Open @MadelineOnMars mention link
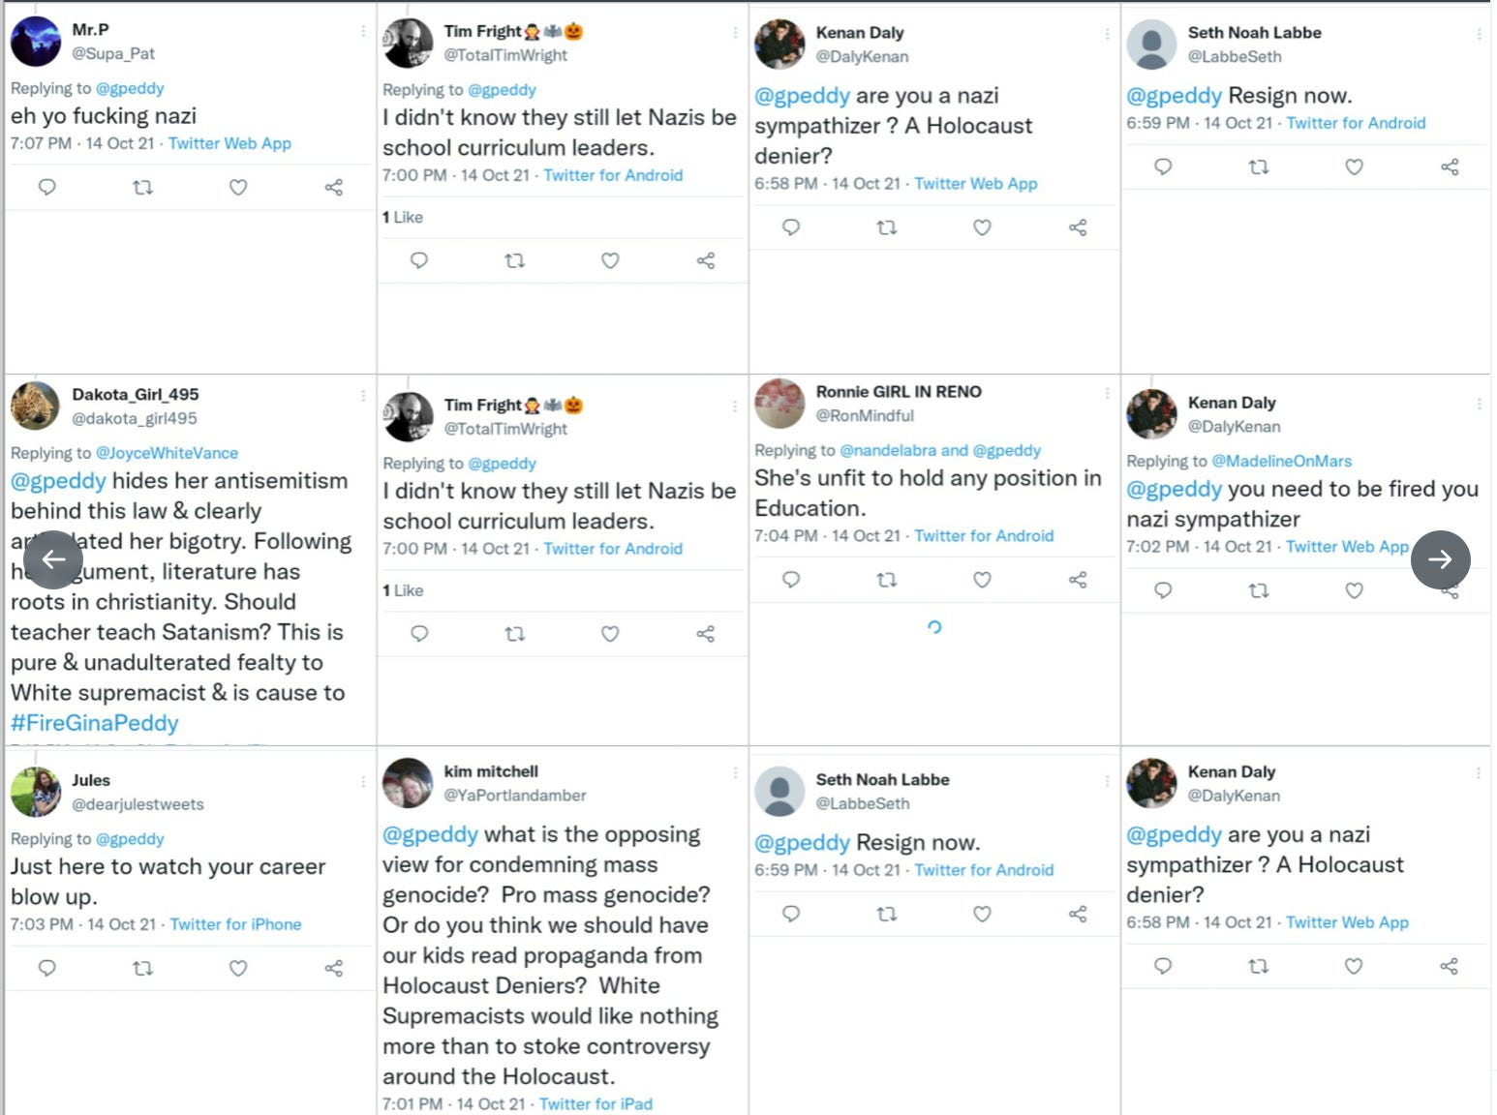1497x1115 pixels. [x=1282, y=461]
